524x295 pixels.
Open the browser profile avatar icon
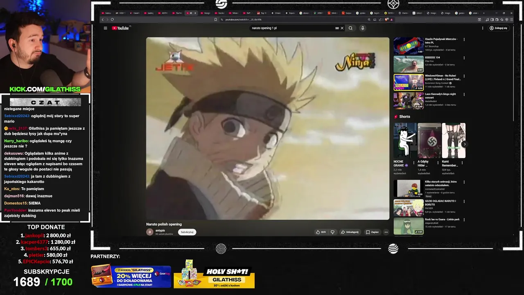pyautogui.click(x=507, y=20)
